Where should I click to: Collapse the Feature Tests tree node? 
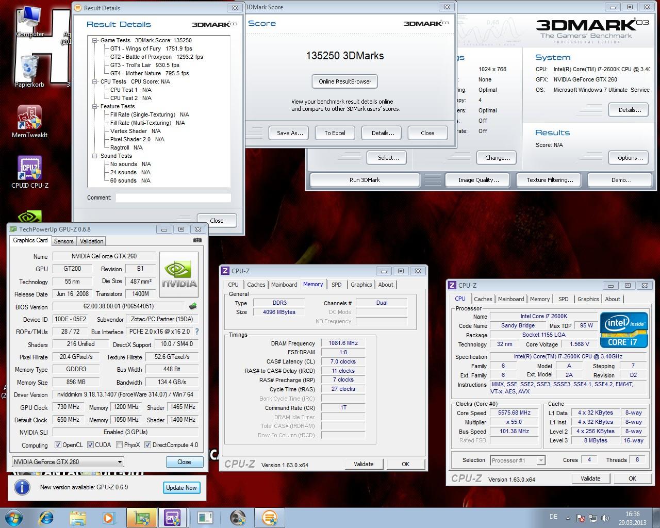[x=95, y=106]
